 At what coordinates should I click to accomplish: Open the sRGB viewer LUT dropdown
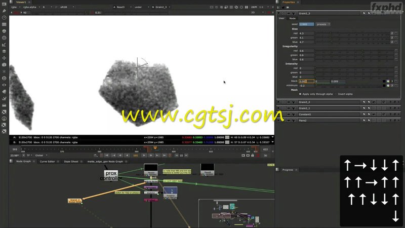(x=67, y=7)
